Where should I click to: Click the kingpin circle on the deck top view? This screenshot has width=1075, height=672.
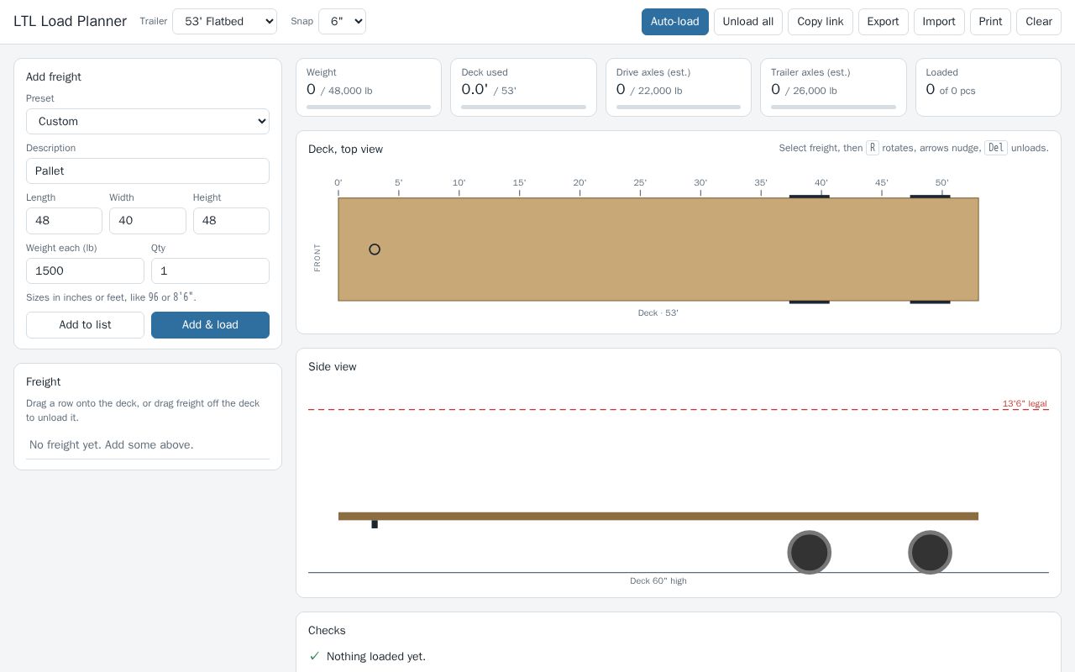[375, 249]
